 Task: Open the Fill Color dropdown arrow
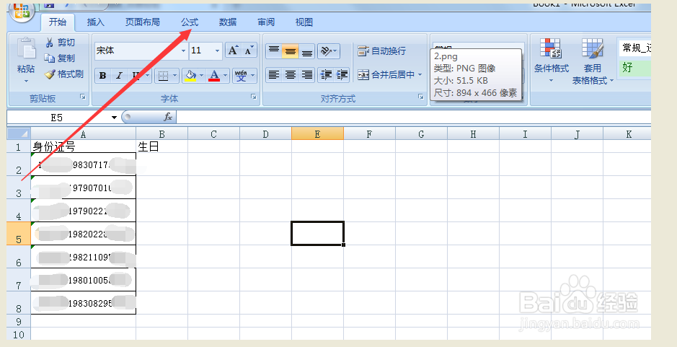click(x=202, y=76)
